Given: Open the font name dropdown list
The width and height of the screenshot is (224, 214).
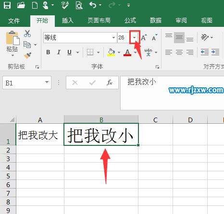Looking at the screenshot, I should click(x=113, y=38).
